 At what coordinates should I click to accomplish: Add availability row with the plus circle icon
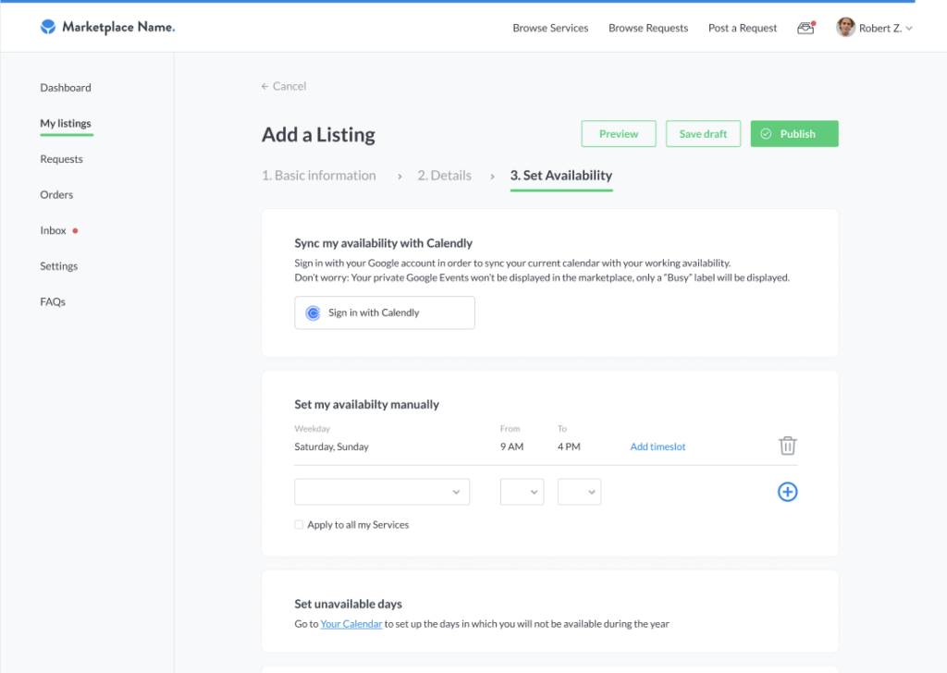coord(788,492)
